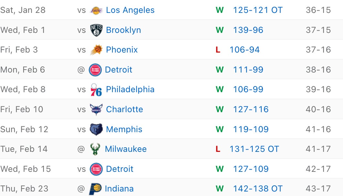
Task: Open the Philadelphia team link
Action: (x=130, y=90)
